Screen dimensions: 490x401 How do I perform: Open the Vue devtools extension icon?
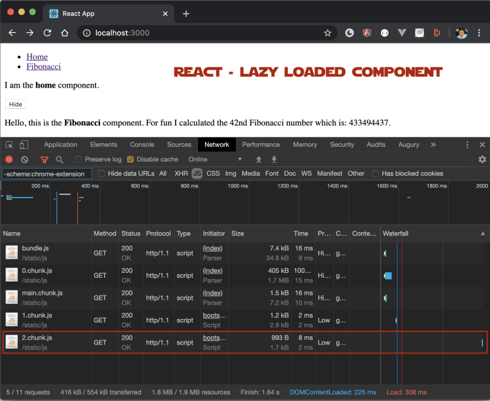[402, 33]
